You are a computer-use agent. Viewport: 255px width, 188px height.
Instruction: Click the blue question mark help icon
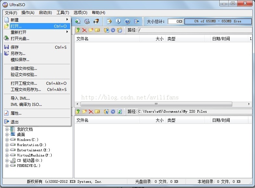click(x=127, y=21)
